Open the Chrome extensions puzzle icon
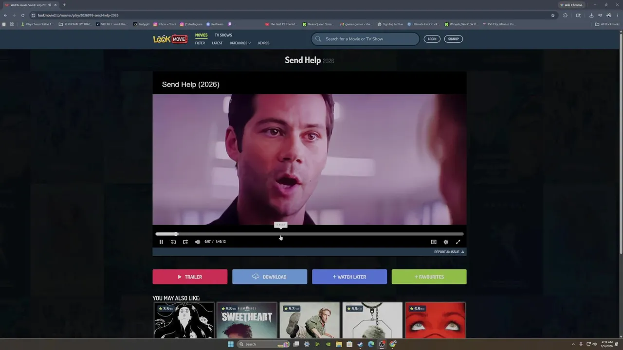This screenshot has width=623, height=350. click(566, 15)
